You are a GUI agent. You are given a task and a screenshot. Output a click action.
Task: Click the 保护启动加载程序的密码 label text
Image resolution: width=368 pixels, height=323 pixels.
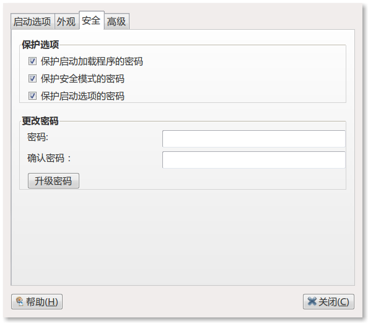92,61
